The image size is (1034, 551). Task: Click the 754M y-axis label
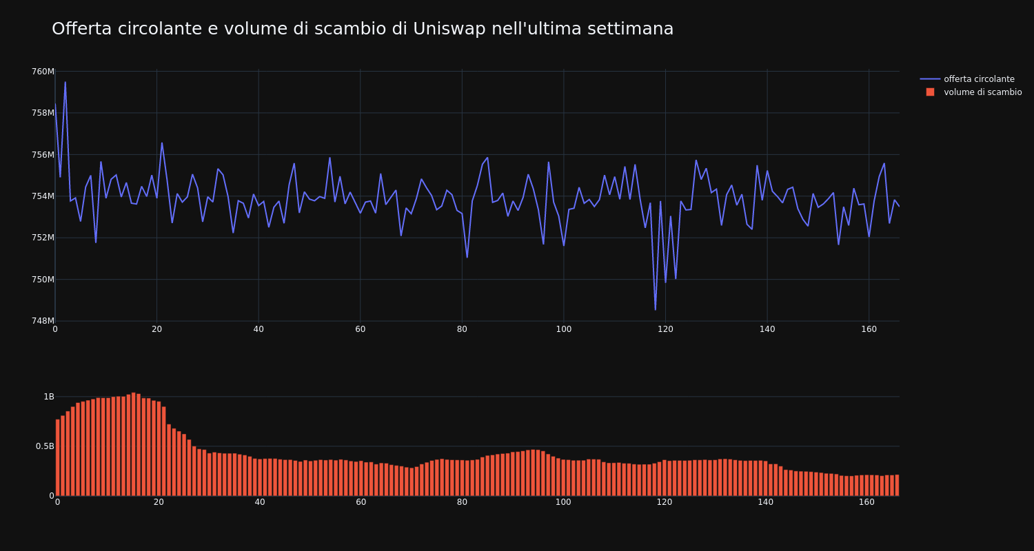(x=43, y=196)
